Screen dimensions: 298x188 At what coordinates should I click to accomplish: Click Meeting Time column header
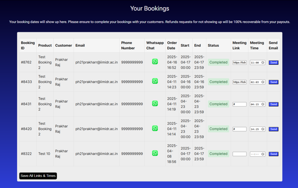click(257, 46)
